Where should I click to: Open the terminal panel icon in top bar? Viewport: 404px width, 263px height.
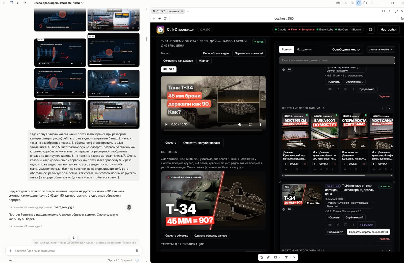[x=345, y=3]
